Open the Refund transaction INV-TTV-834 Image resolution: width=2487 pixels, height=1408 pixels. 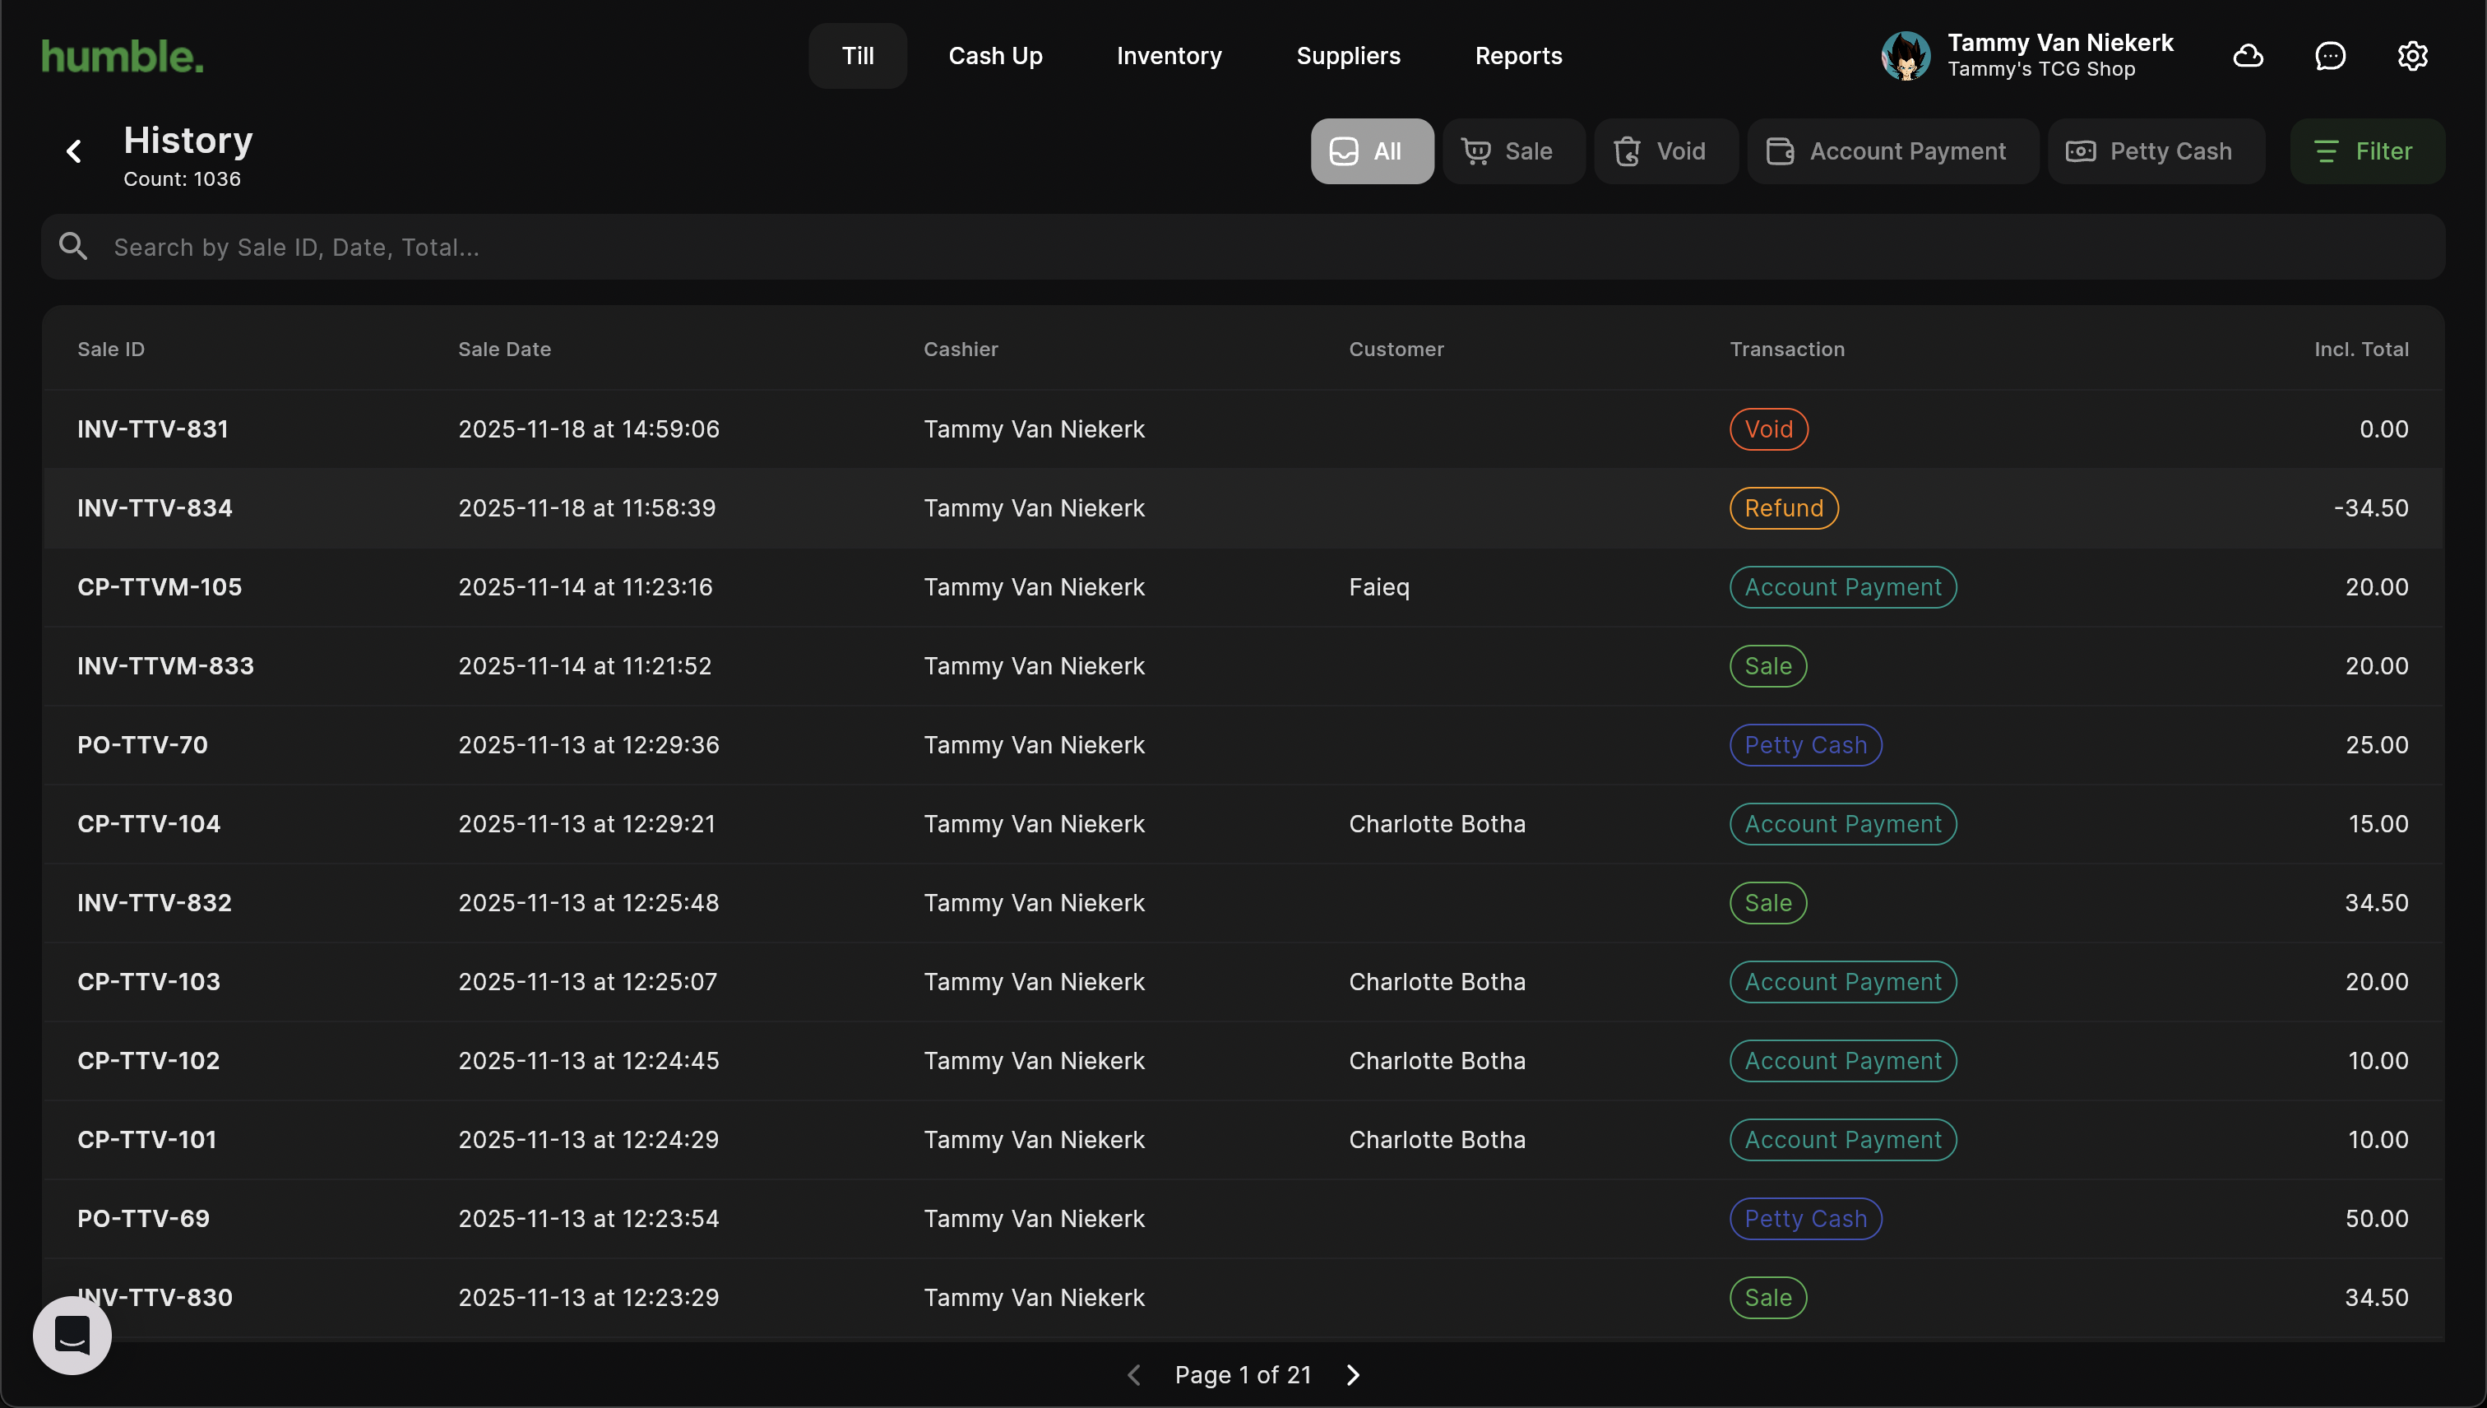(x=155, y=508)
